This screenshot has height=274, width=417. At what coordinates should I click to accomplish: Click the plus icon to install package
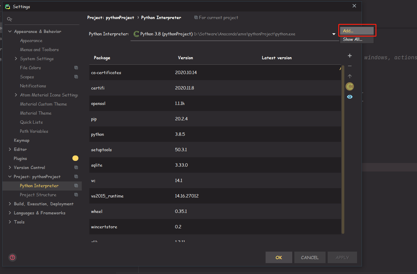350,56
